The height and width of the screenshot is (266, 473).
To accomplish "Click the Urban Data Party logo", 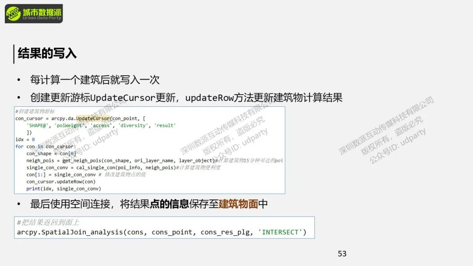I will [x=34, y=14].
